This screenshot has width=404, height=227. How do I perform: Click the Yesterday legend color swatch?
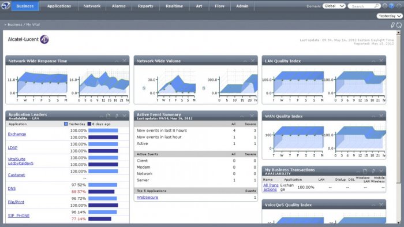[66, 124]
